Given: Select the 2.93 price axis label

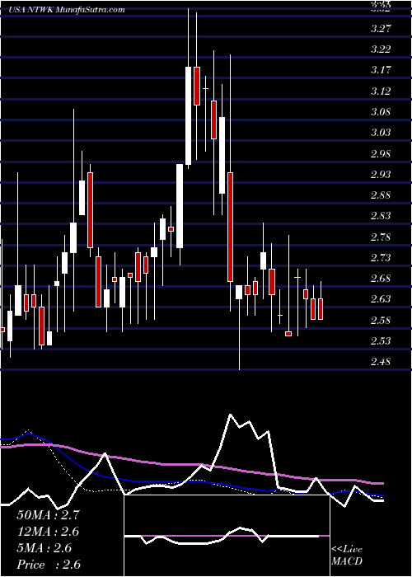Looking at the screenshot, I should coord(381,174).
